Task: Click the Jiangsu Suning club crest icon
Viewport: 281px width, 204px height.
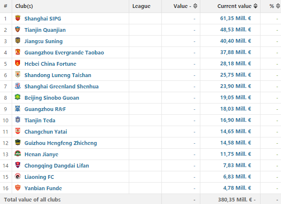Action: pyautogui.click(x=17, y=41)
